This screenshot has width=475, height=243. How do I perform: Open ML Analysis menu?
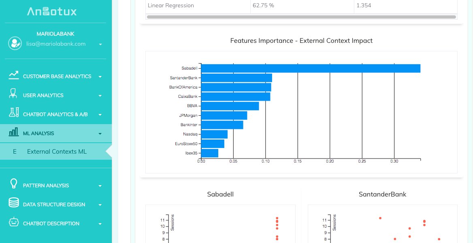point(56,133)
